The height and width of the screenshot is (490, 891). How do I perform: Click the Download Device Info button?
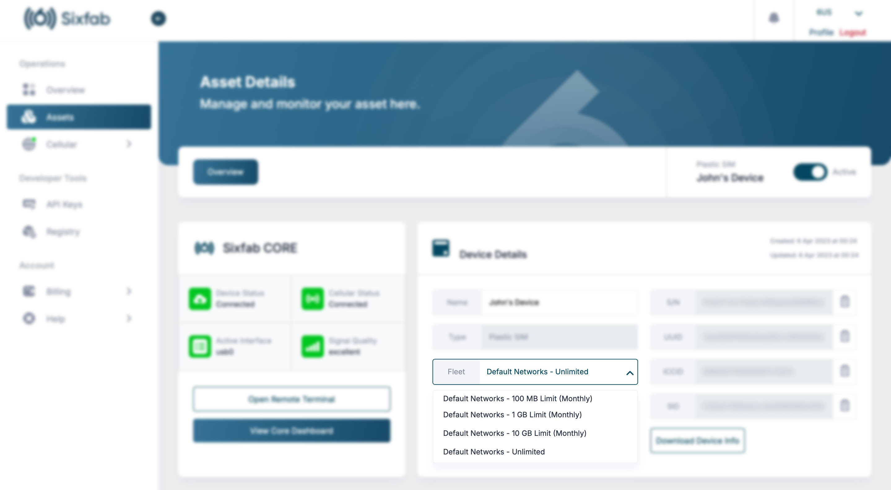click(697, 441)
